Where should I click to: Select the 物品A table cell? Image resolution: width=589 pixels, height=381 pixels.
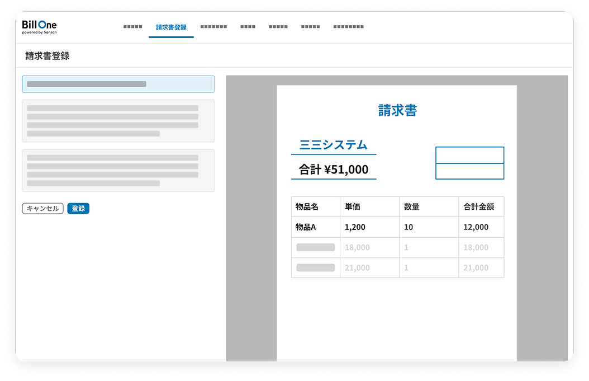pyautogui.click(x=306, y=227)
